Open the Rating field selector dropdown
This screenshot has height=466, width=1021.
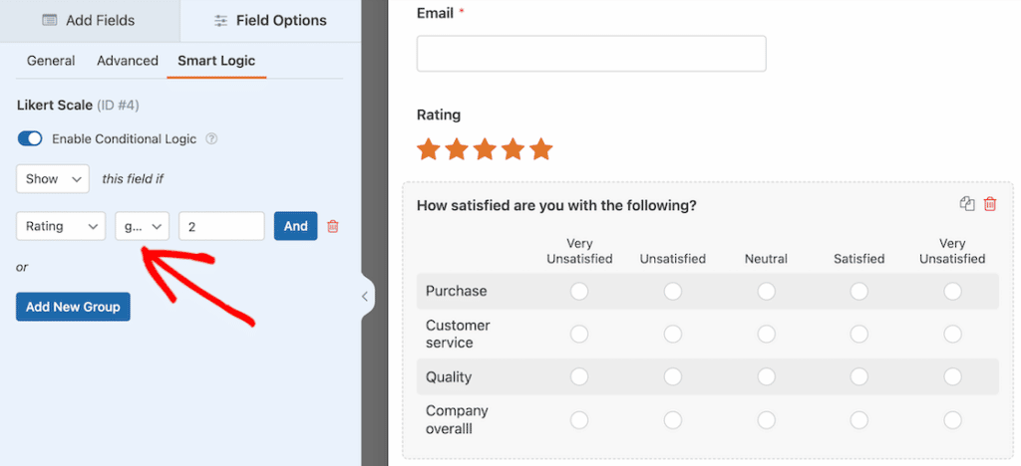pos(61,226)
